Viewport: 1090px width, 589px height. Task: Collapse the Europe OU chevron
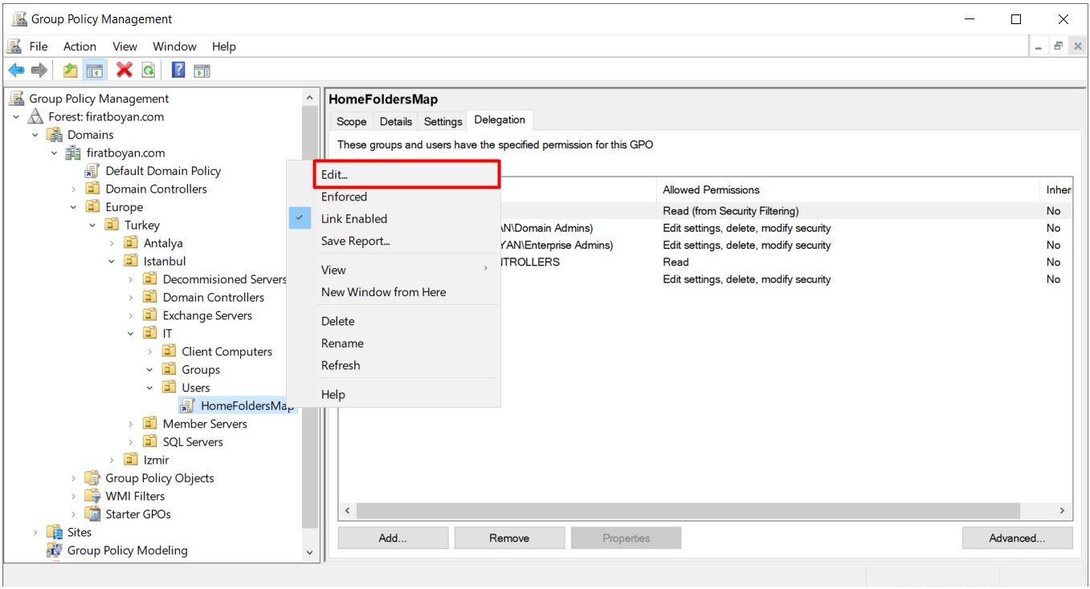74,207
